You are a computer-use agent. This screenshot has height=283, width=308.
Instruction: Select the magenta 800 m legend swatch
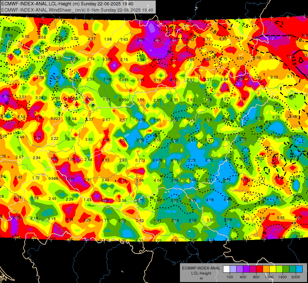coord(253,269)
